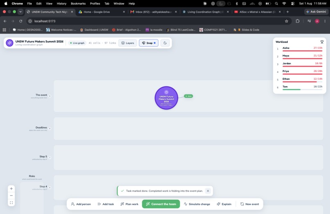This screenshot has width=330, height=214.
Task: Open Plan work
Action: pyautogui.click(x=129, y=204)
